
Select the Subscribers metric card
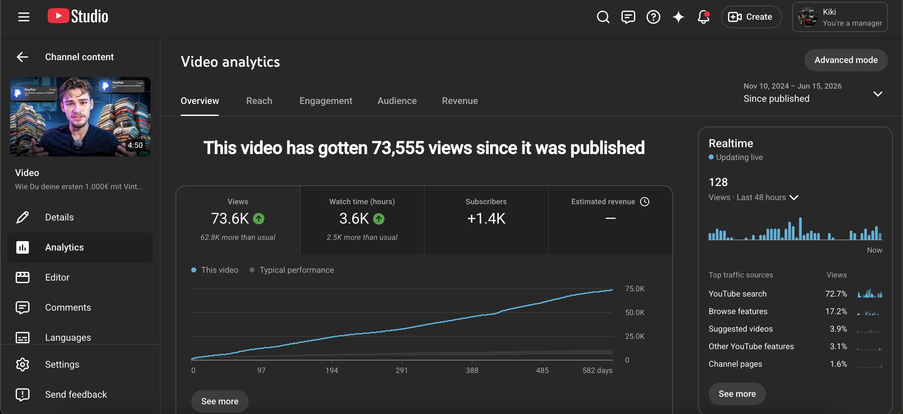tap(486, 220)
